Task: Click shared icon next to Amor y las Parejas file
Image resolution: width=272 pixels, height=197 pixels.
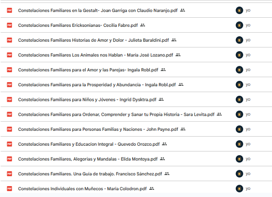Action: (x=163, y=69)
